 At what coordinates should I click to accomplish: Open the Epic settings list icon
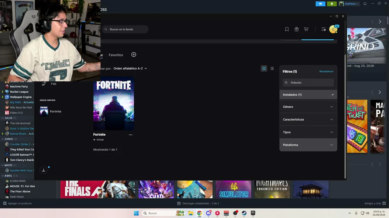tap(324, 29)
